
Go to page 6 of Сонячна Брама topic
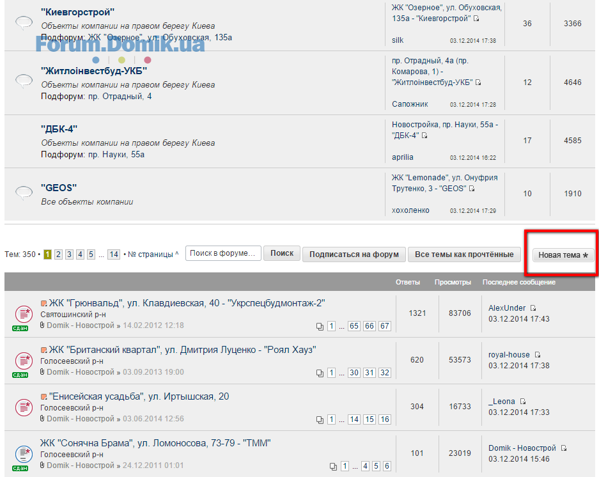pyautogui.click(x=387, y=466)
